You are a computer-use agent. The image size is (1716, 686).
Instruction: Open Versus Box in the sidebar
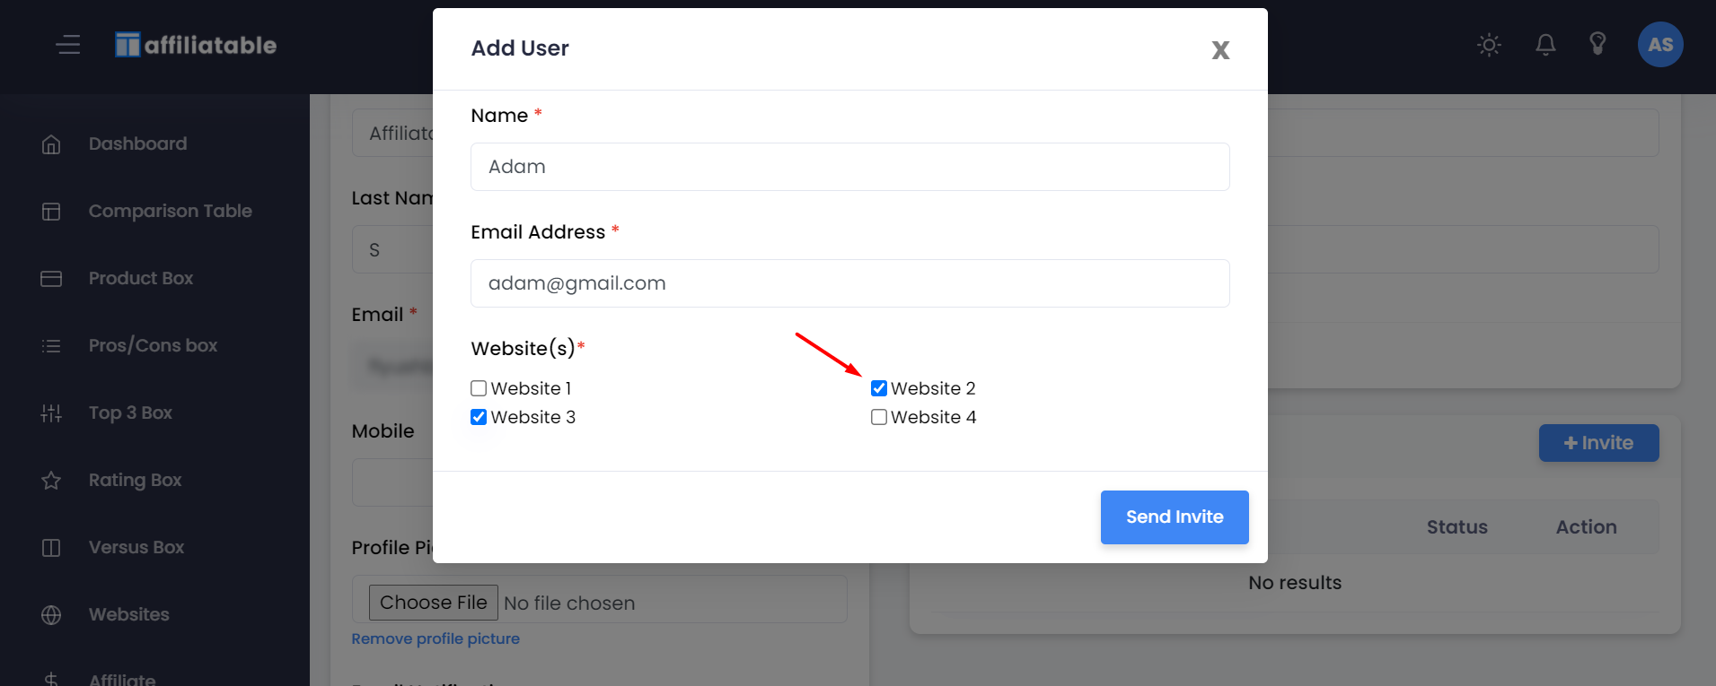click(136, 548)
